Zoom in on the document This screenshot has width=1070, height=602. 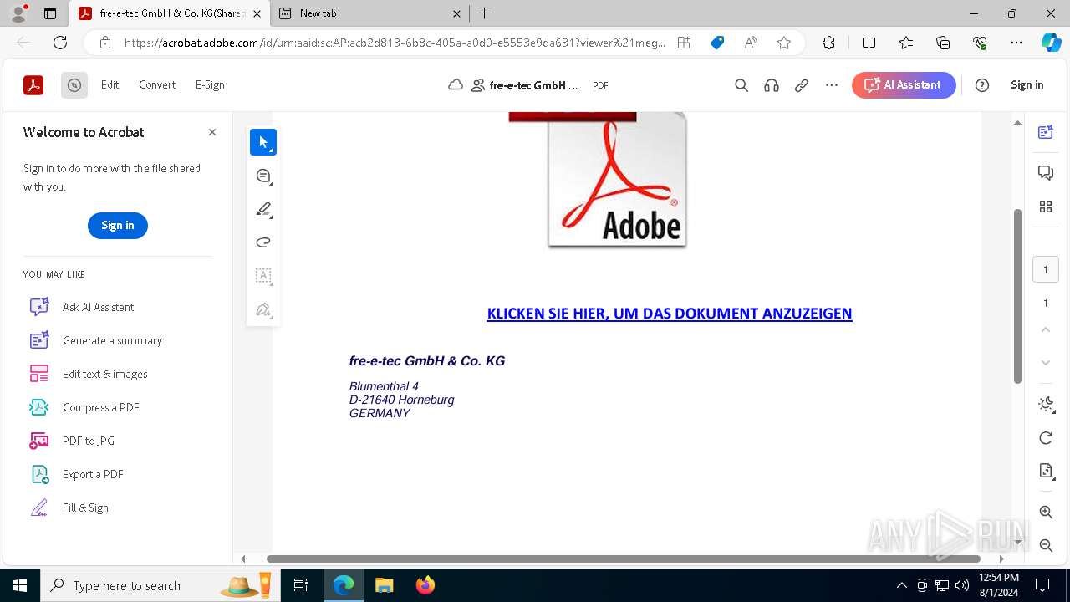(x=1046, y=512)
